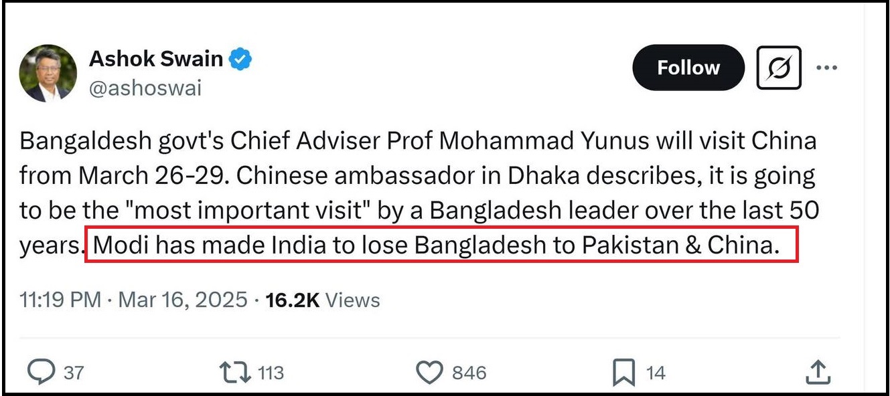
Task: Click the blue verified badge
Action: point(241,60)
